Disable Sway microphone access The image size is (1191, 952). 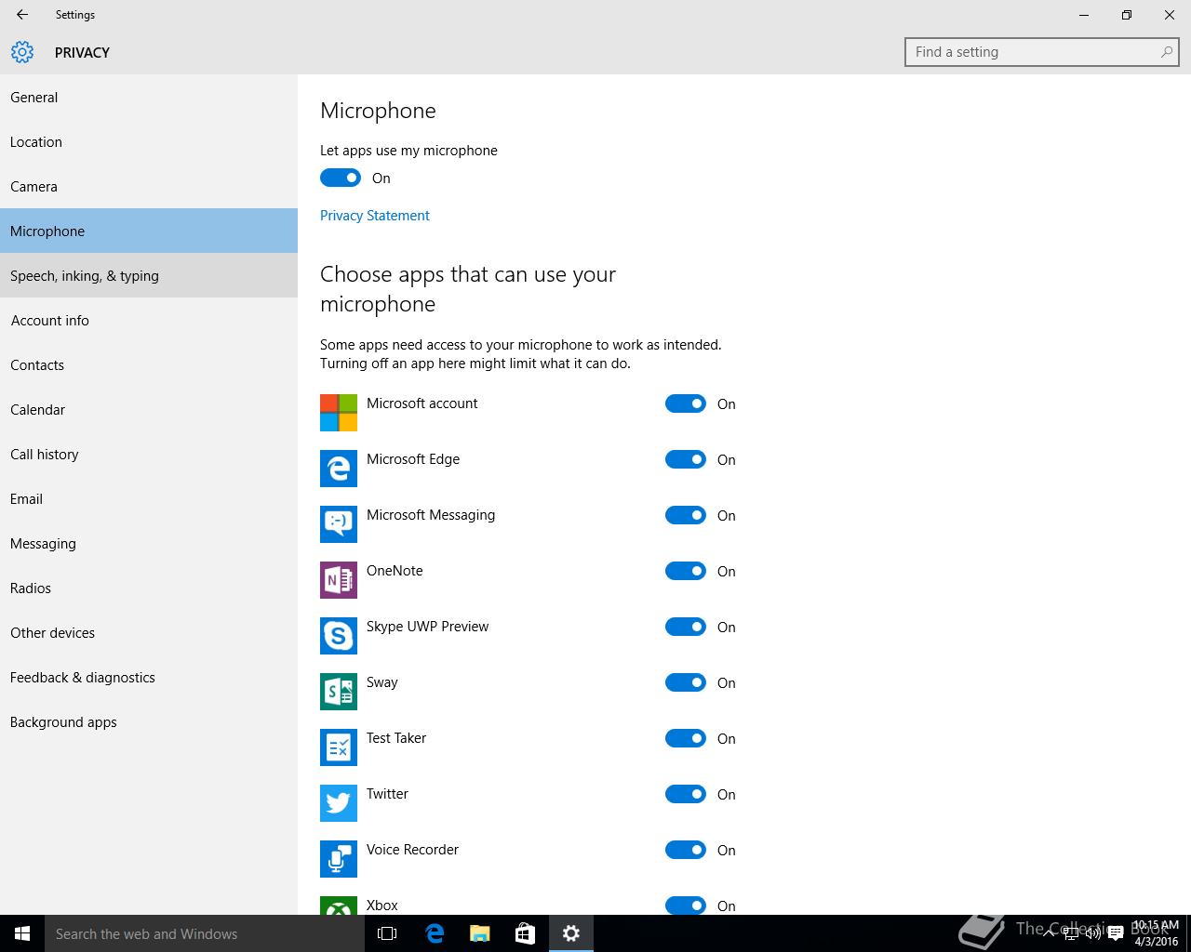click(686, 682)
